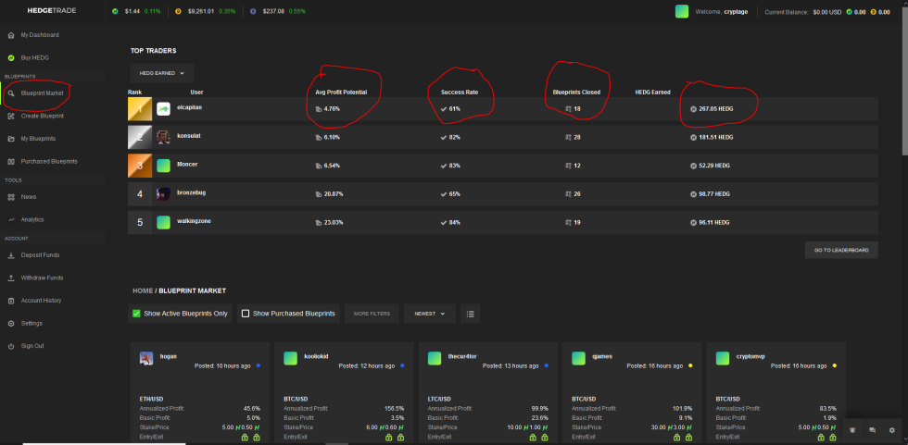
Task: Click the green Buy HEDG icon
Action: [11, 58]
